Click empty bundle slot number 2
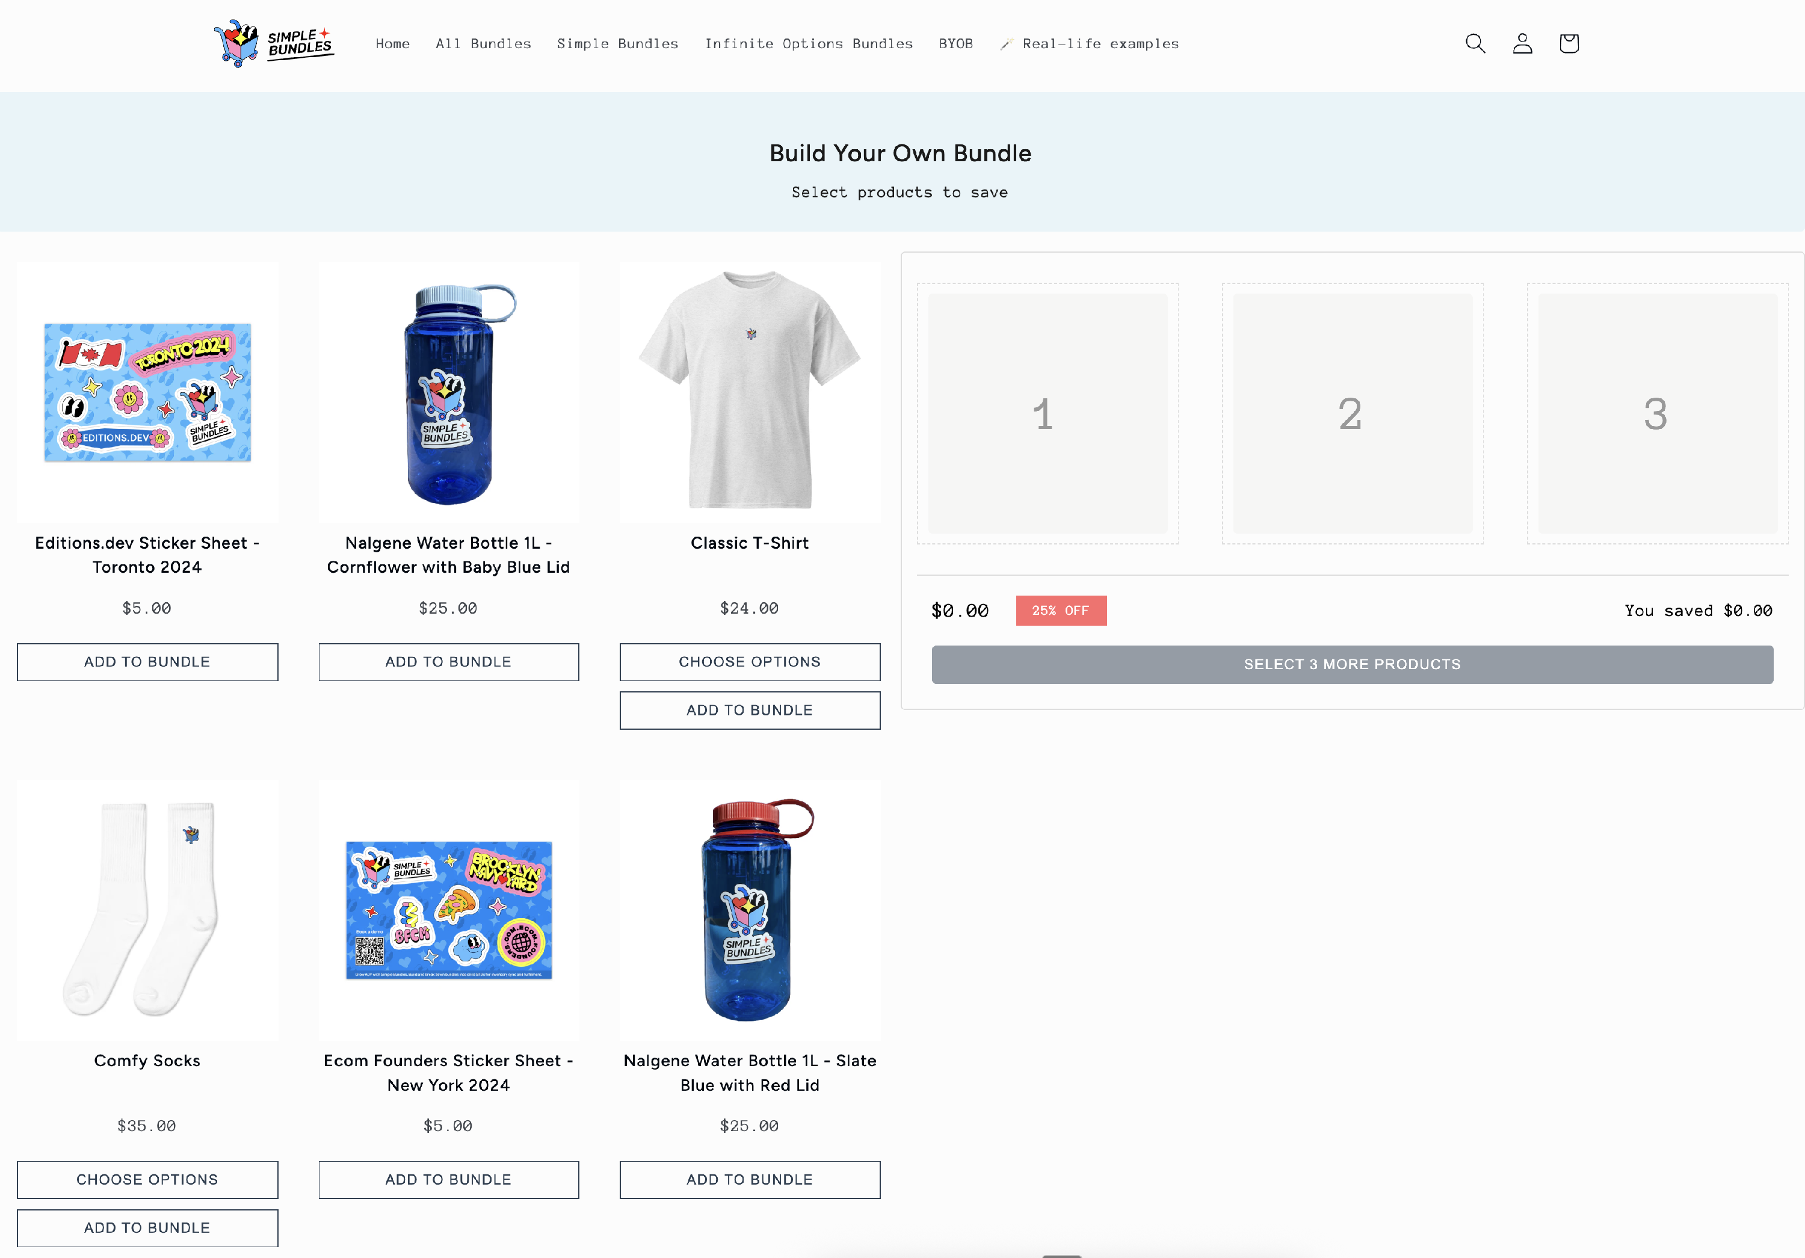 1352,413
